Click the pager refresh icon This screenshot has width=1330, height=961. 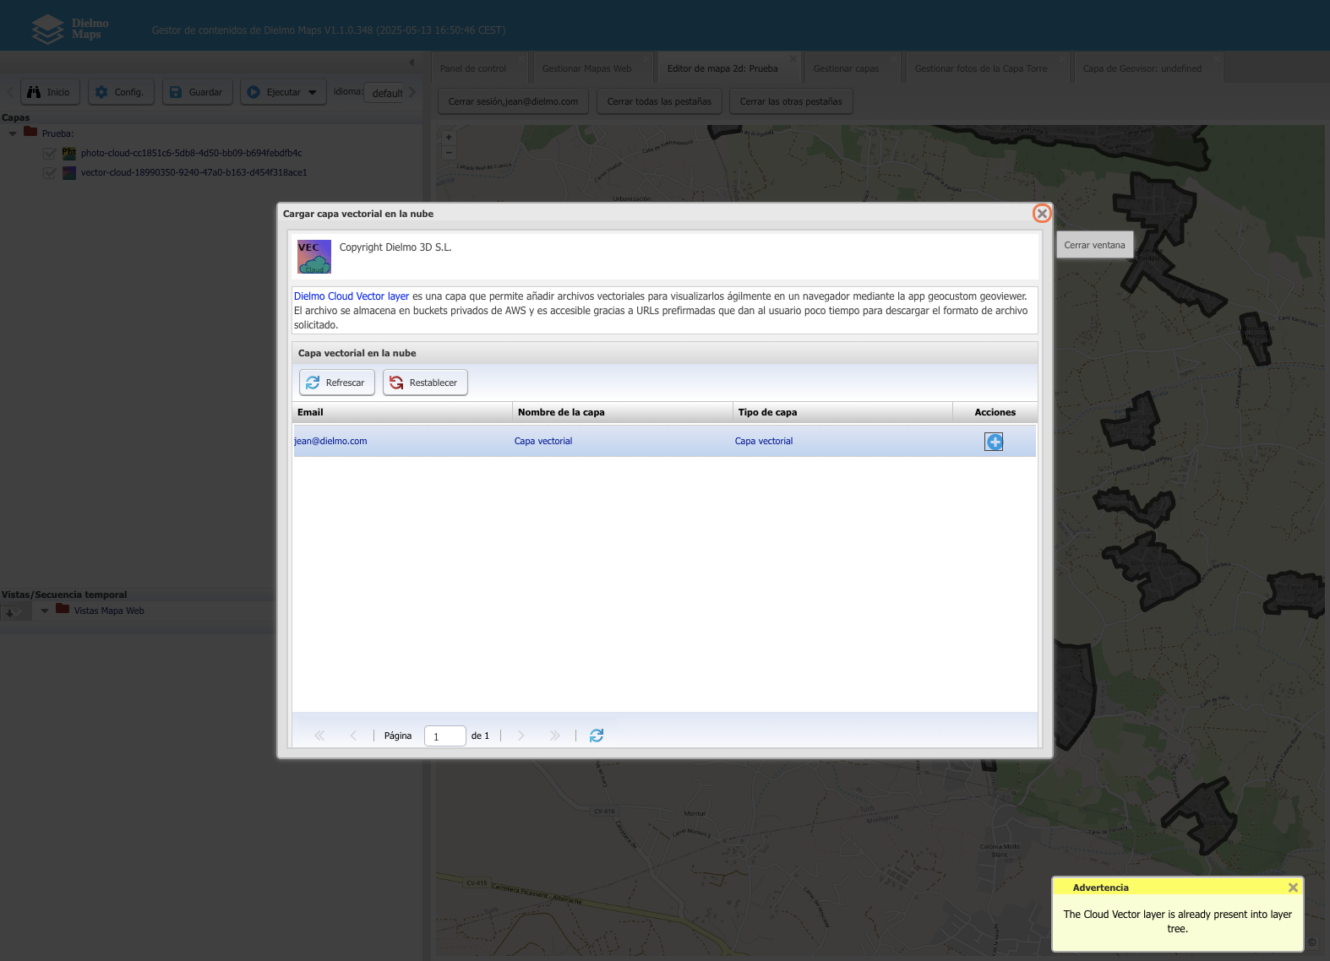tap(597, 736)
